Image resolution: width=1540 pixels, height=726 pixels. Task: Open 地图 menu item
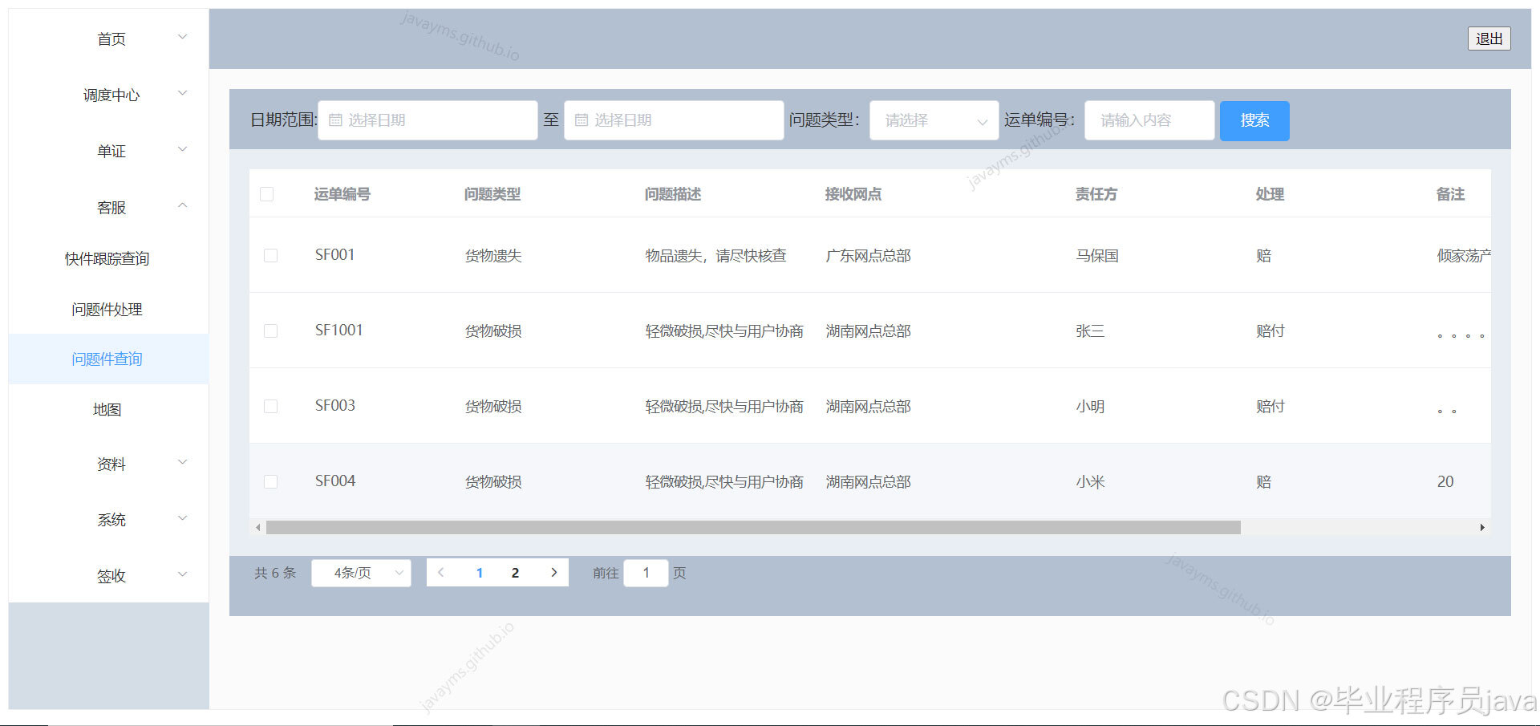click(107, 409)
